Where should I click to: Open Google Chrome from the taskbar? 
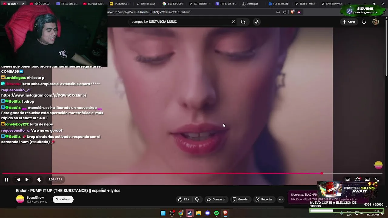181,213
